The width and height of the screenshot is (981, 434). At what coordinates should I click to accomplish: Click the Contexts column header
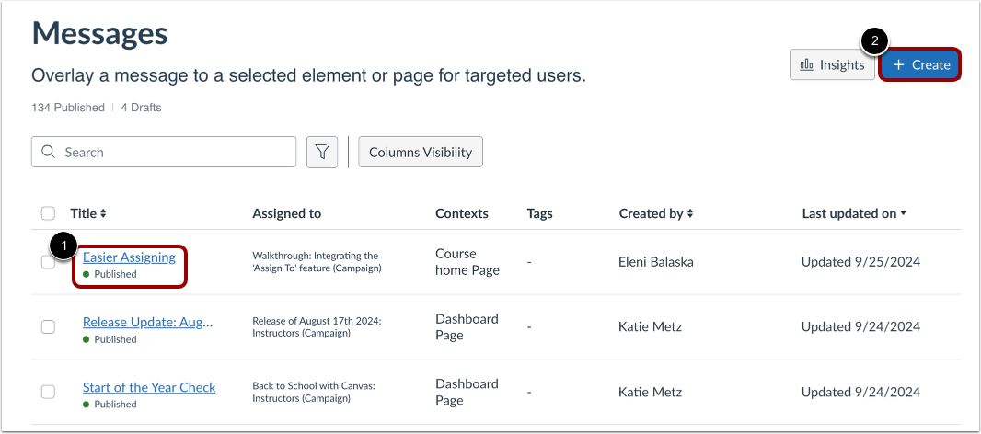[x=462, y=213]
